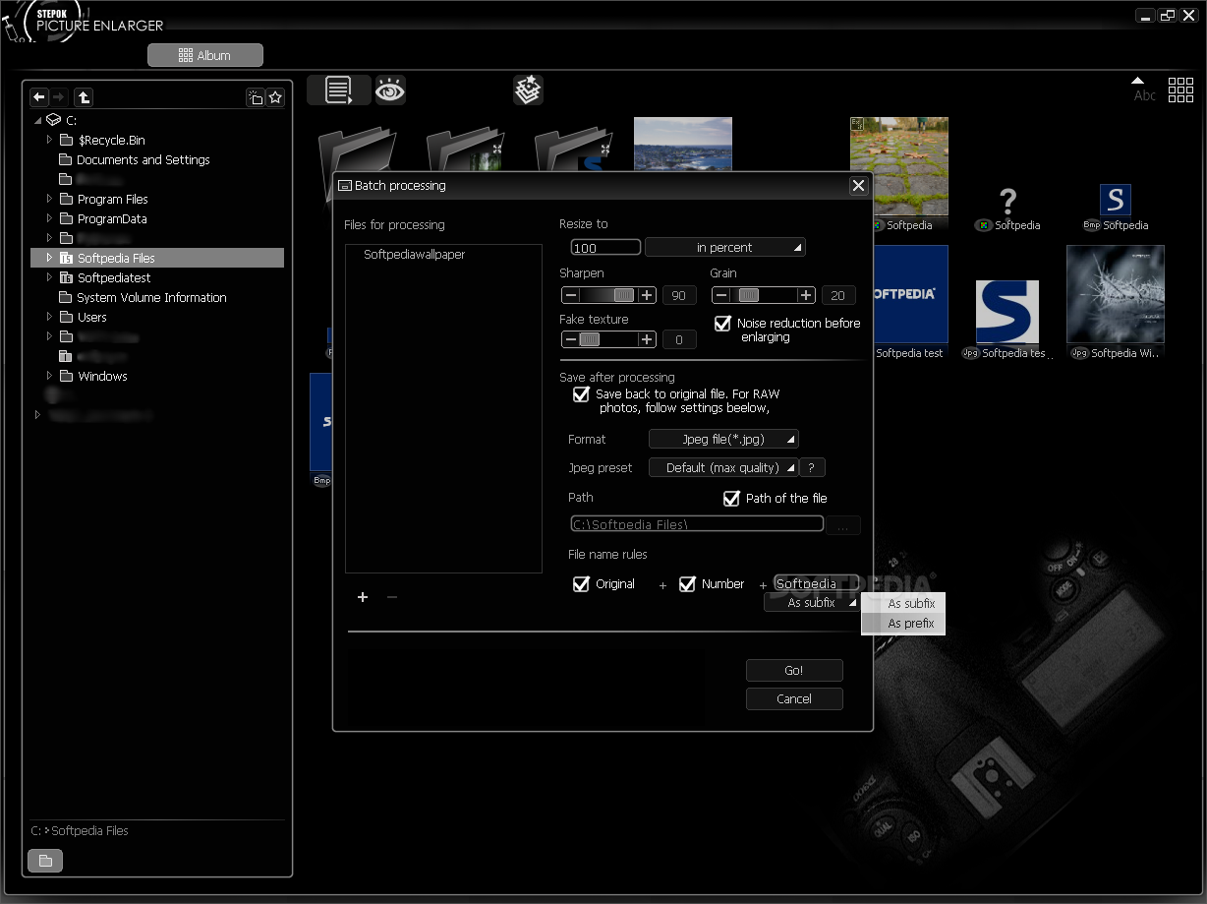1207x904 pixels.
Task: Decrease Fake texture with minus button
Action: (570, 339)
